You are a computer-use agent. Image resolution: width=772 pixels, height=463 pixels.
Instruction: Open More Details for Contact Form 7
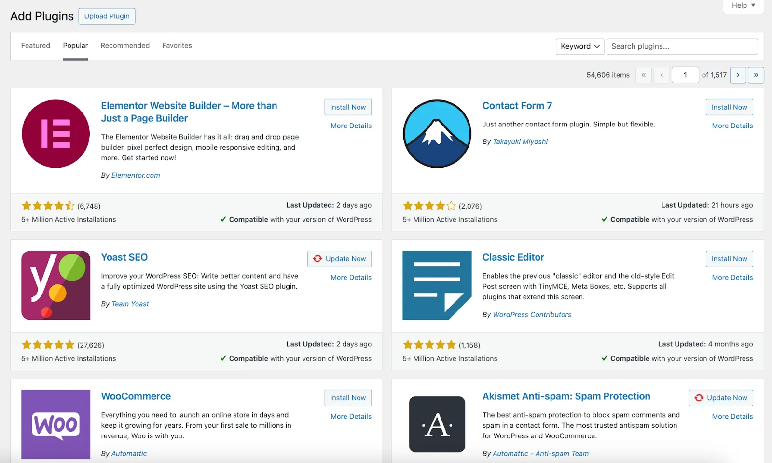(x=732, y=126)
